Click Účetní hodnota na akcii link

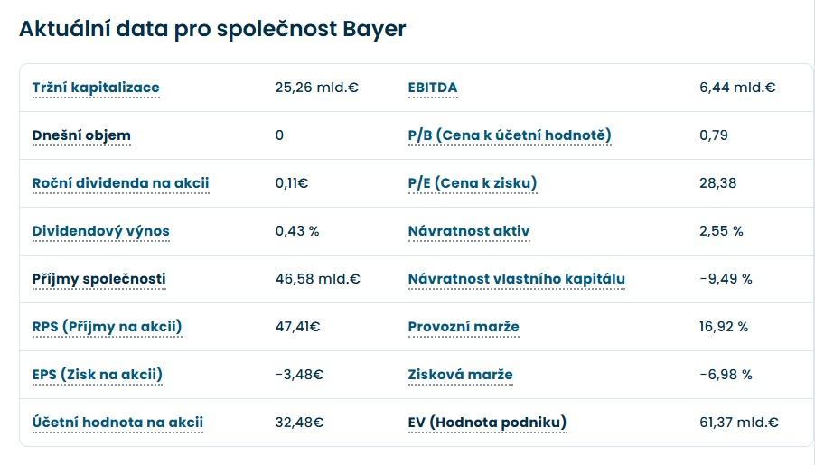pos(117,423)
